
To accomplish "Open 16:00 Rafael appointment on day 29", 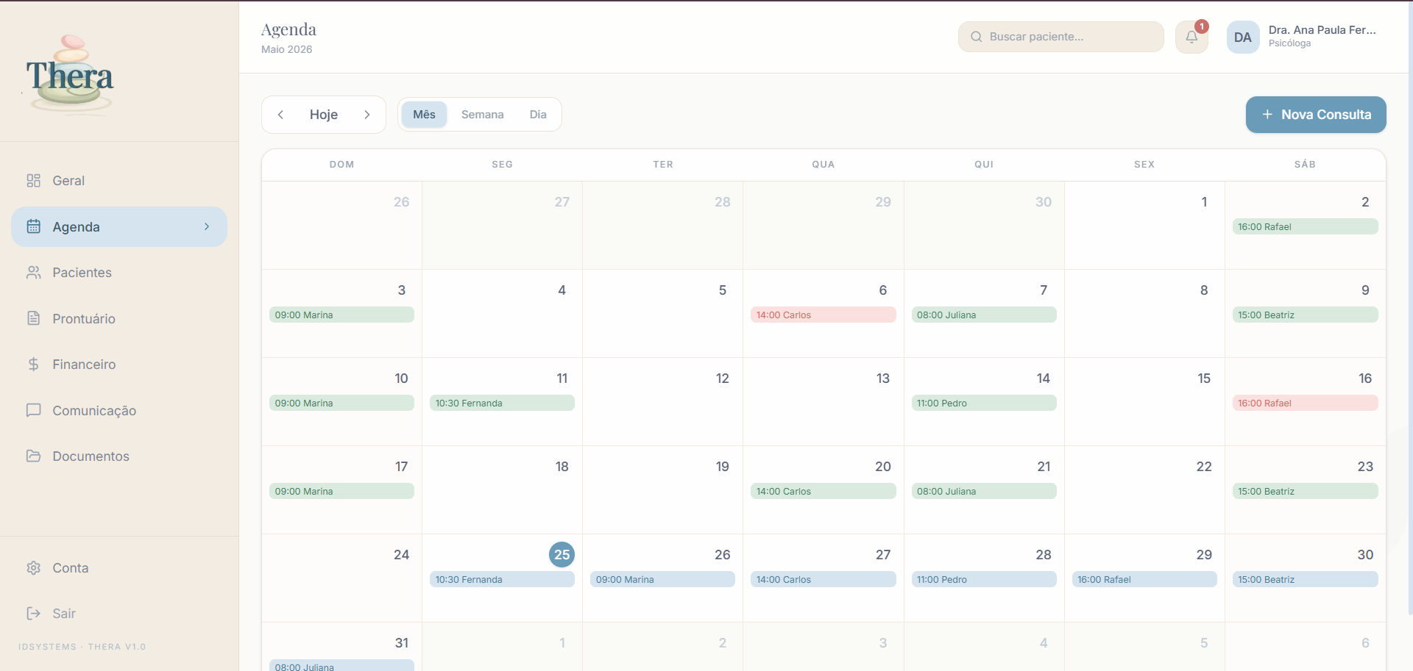I will coord(1144,579).
